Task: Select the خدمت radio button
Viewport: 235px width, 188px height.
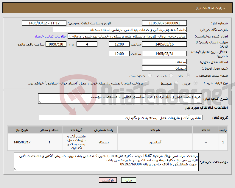Action: coord(171,76)
